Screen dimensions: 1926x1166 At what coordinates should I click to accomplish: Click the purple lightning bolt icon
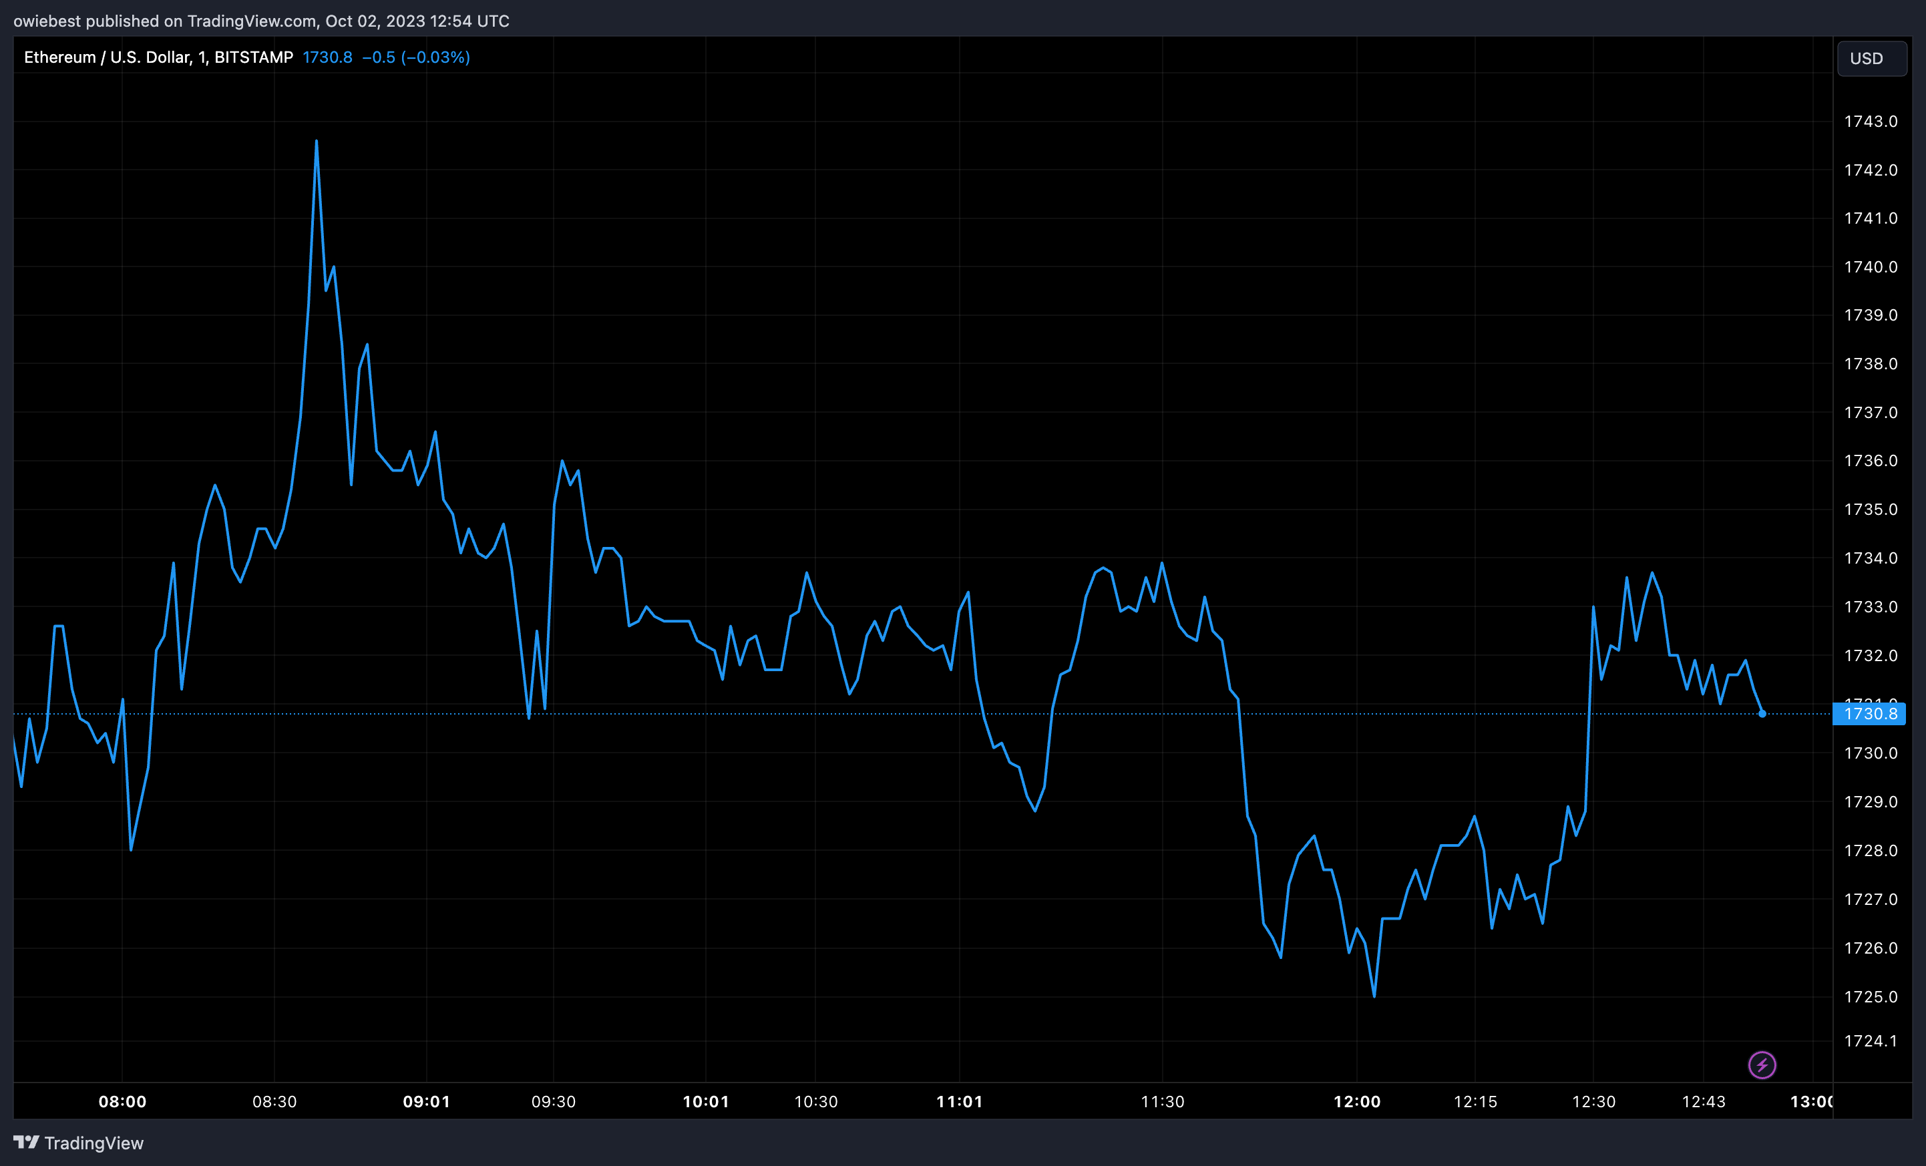[x=1762, y=1064]
